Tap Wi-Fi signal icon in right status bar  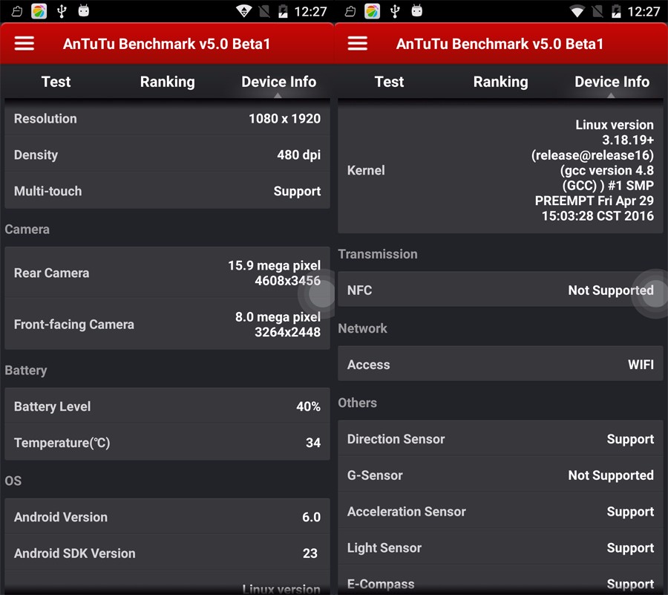click(577, 11)
